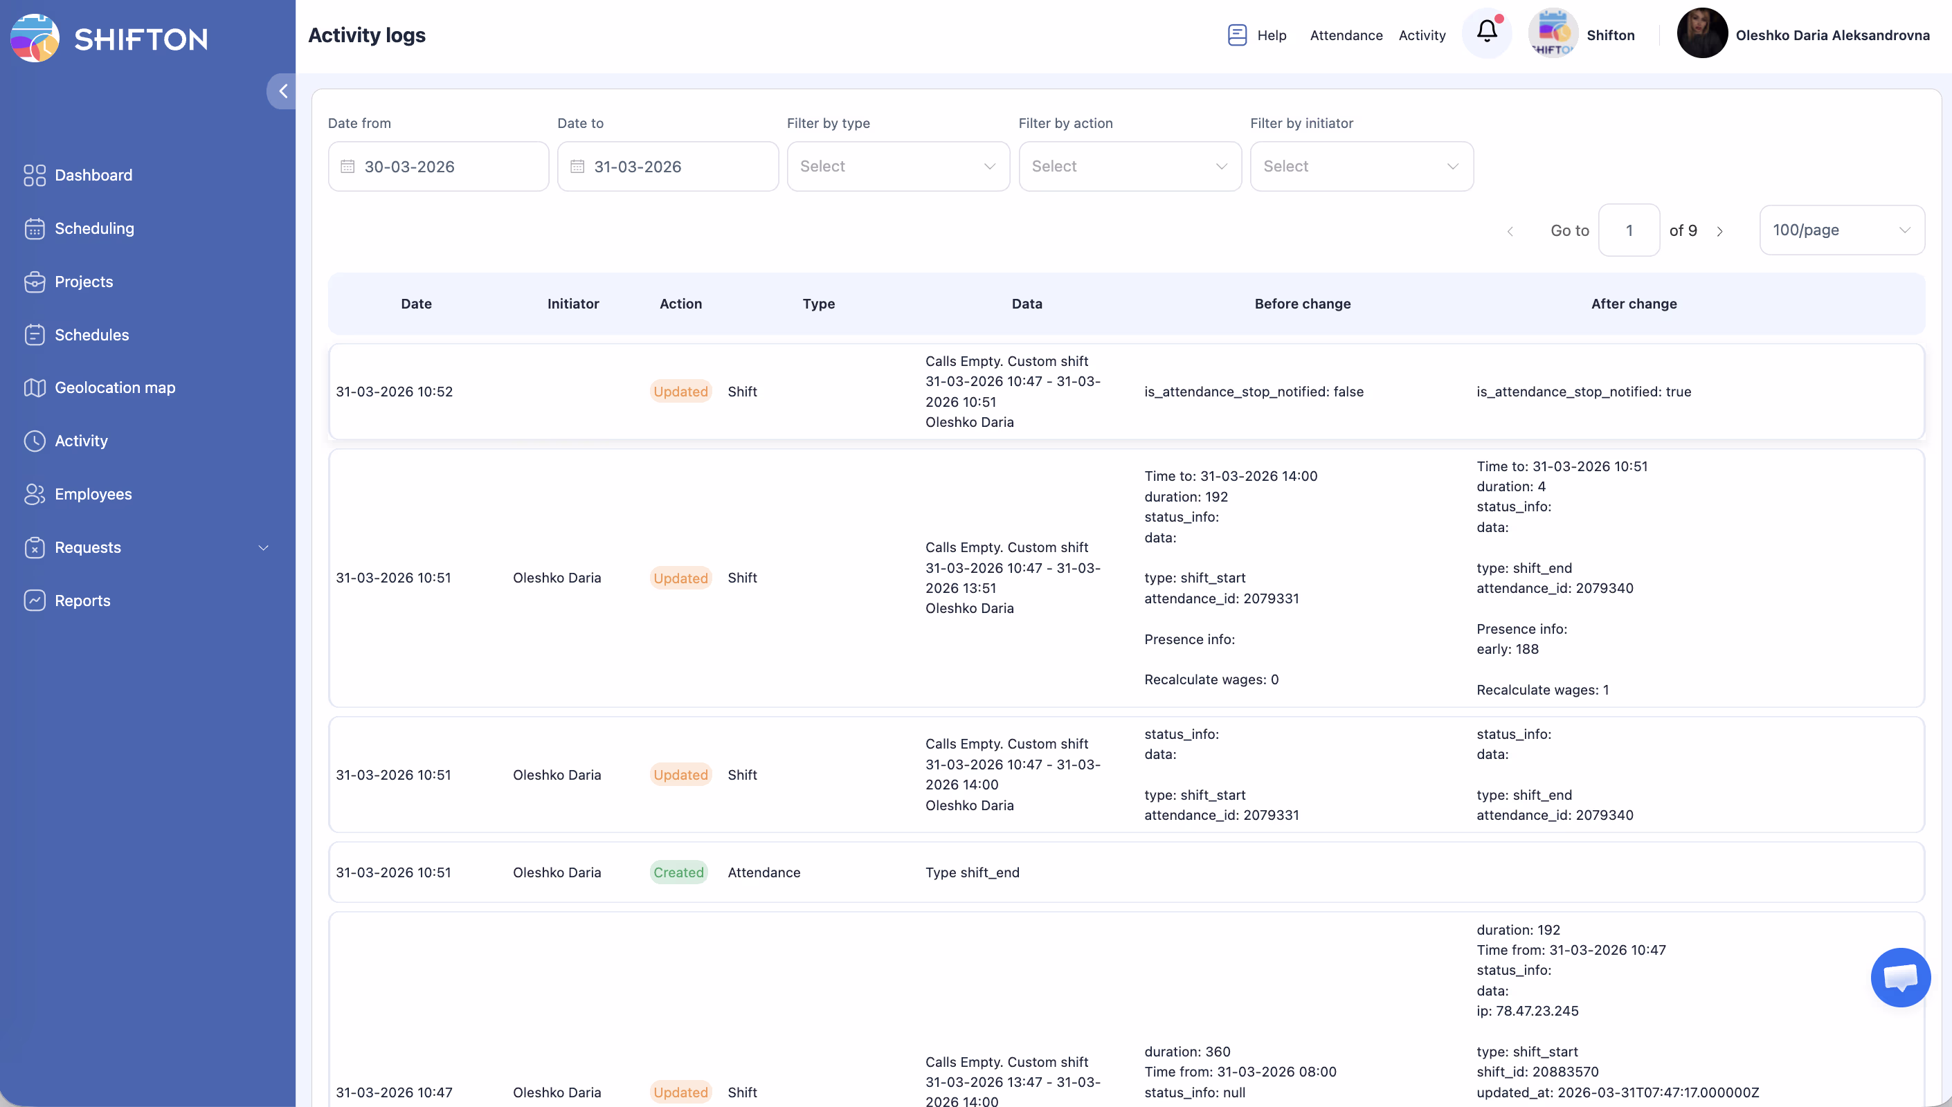Open Attendance in the top navigation
This screenshot has height=1107, width=1952.
[x=1345, y=35]
